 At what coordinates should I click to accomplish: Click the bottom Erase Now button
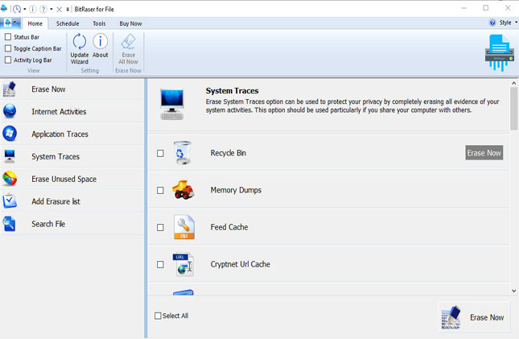tap(474, 317)
